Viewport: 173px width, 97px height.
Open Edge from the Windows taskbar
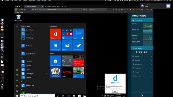click(68, 96)
